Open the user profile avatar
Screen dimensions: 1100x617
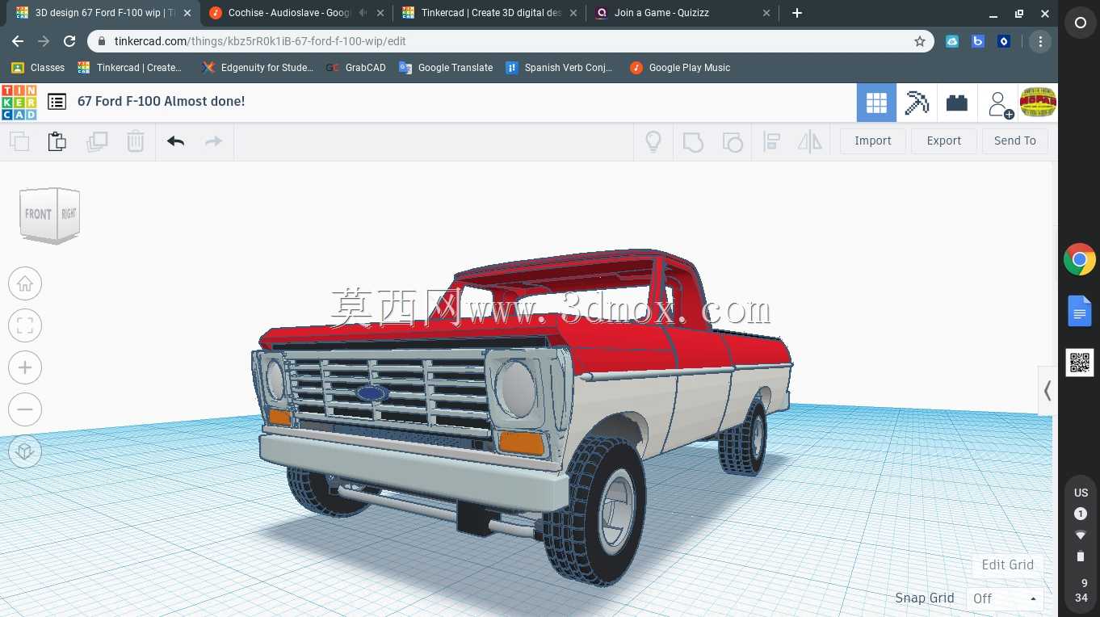pyautogui.click(x=1038, y=102)
